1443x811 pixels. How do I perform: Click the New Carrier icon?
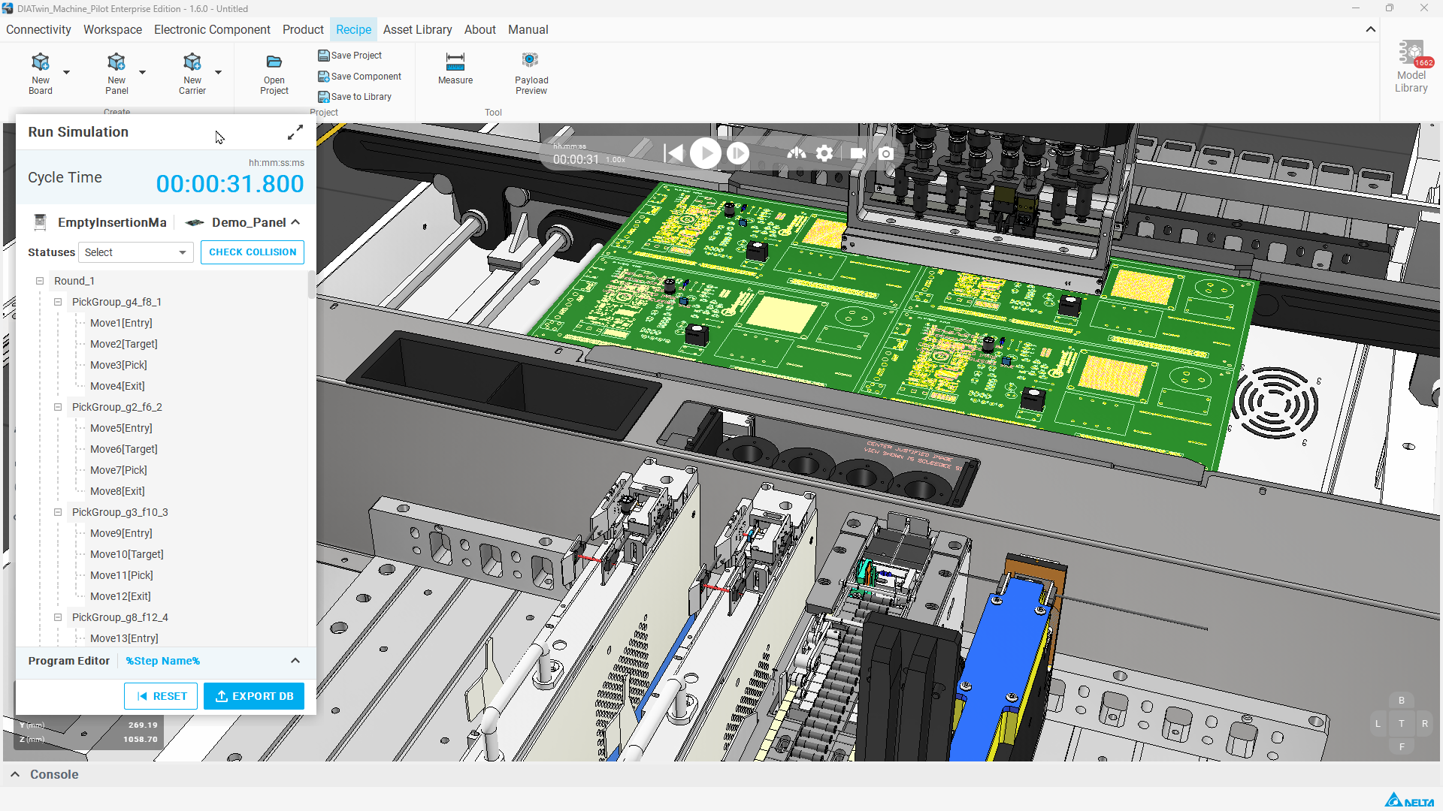[192, 62]
